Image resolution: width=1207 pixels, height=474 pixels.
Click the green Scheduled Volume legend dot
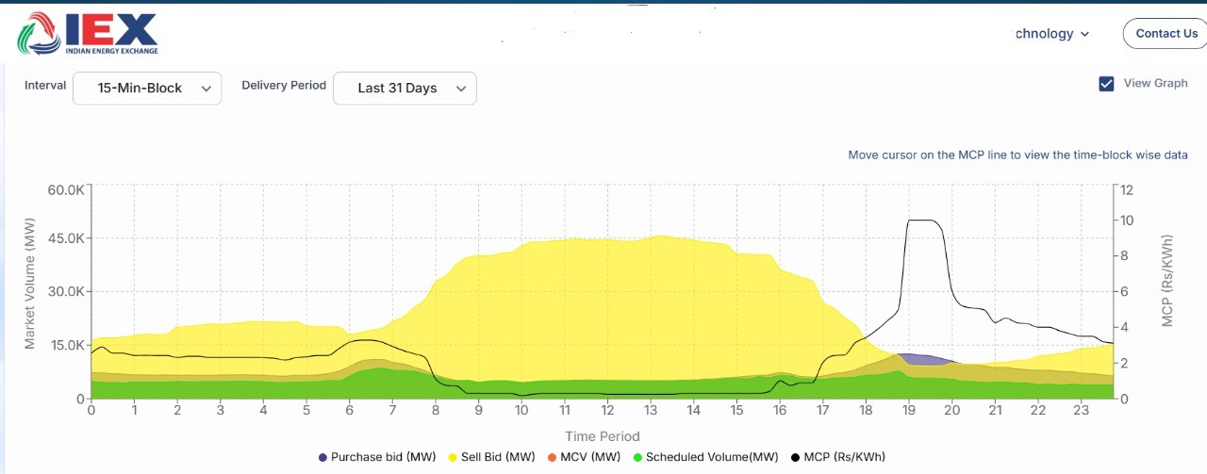(637, 457)
